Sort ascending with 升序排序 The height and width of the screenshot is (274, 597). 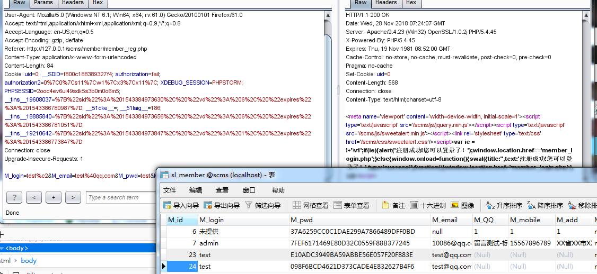504,206
